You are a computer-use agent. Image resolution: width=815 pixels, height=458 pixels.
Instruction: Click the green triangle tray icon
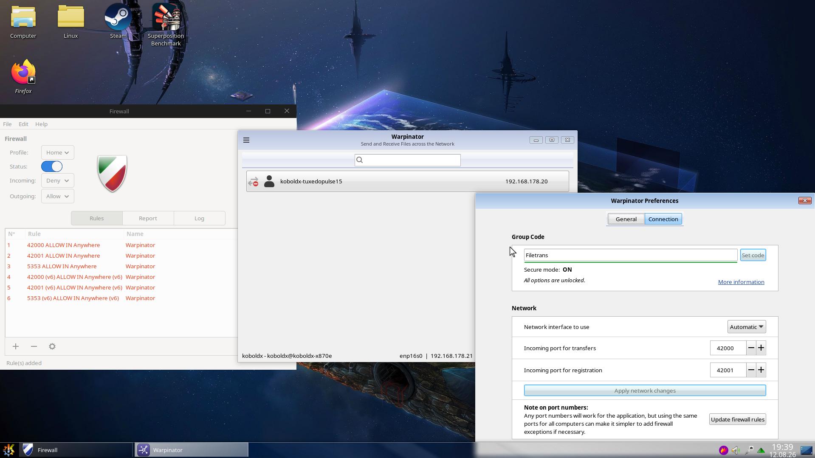(x=761, y=450)
